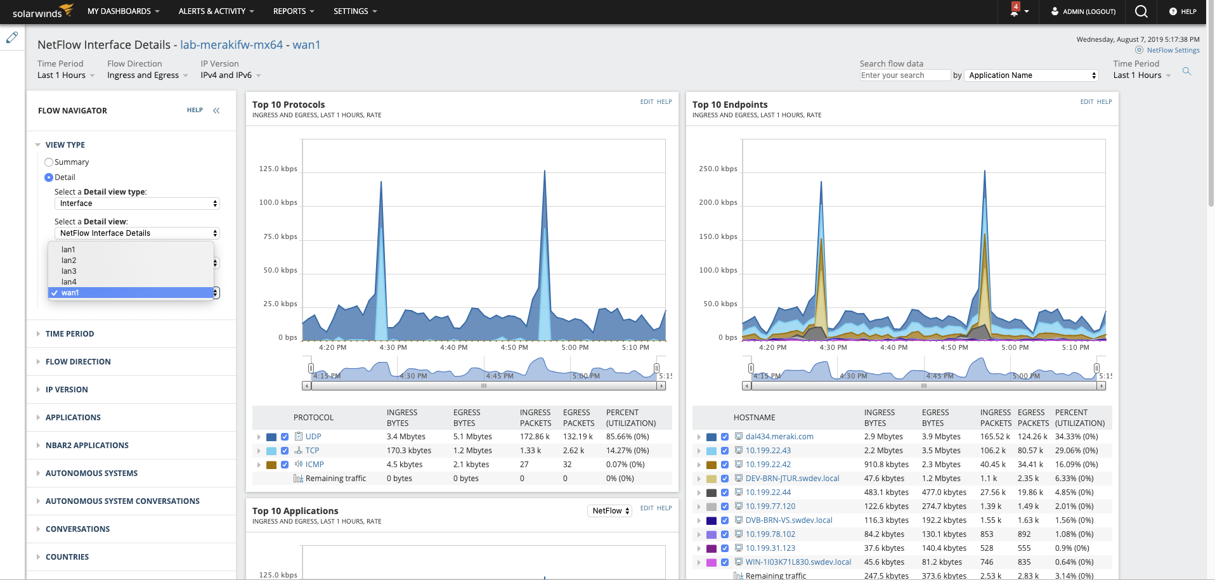Uncheck dal434.meraki.com endpoint checkbox
The width and height of the screenshot is (1215, 580).
point(725,437)
